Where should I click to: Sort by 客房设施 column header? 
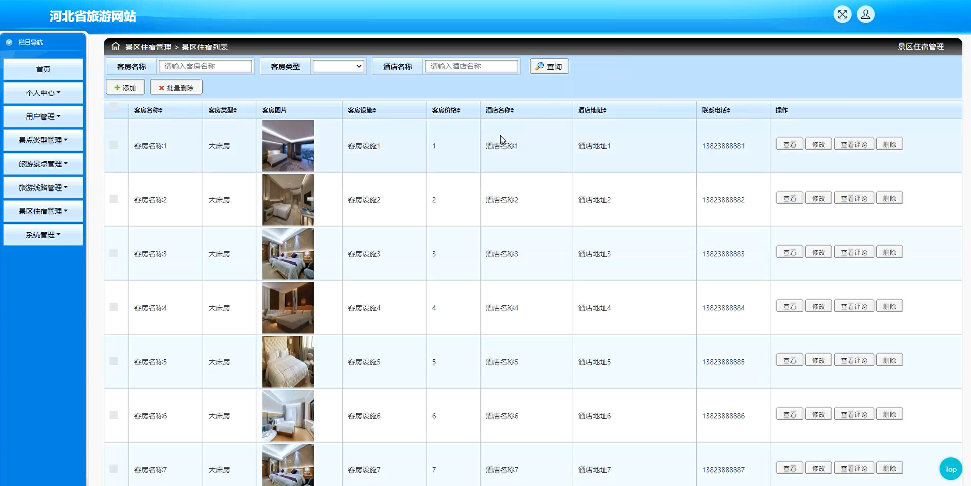coord(362,110)
